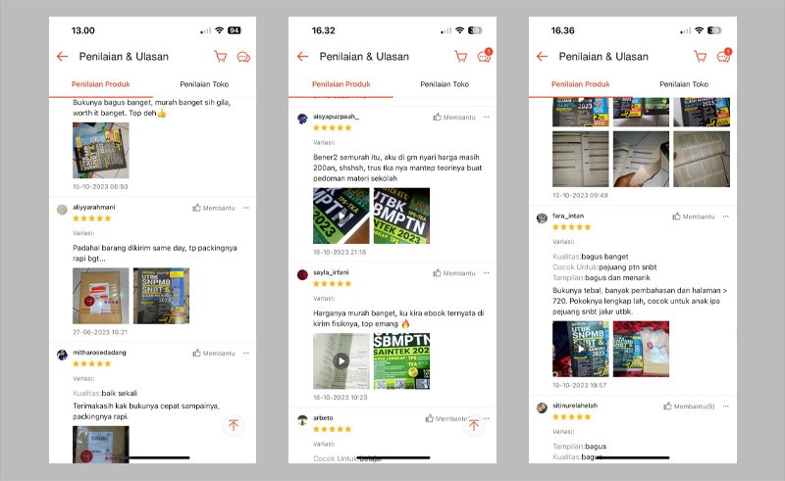This screenshot has height=481, width=785.
Task: Open shopping cart in 16.32 screen
Action: (460, 57)
